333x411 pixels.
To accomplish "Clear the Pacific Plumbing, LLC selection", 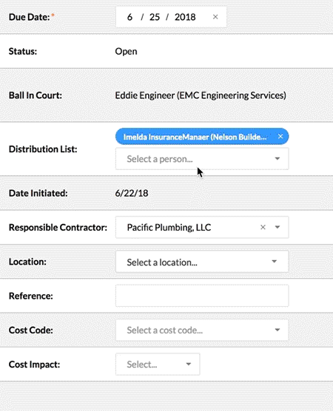I will coord(263,227).
